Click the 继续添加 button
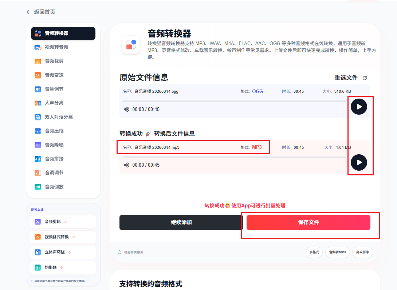 coord(181,222)
